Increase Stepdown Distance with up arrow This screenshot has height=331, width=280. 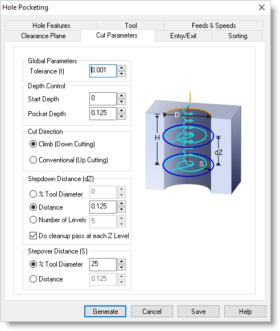(x=121, y=204)
